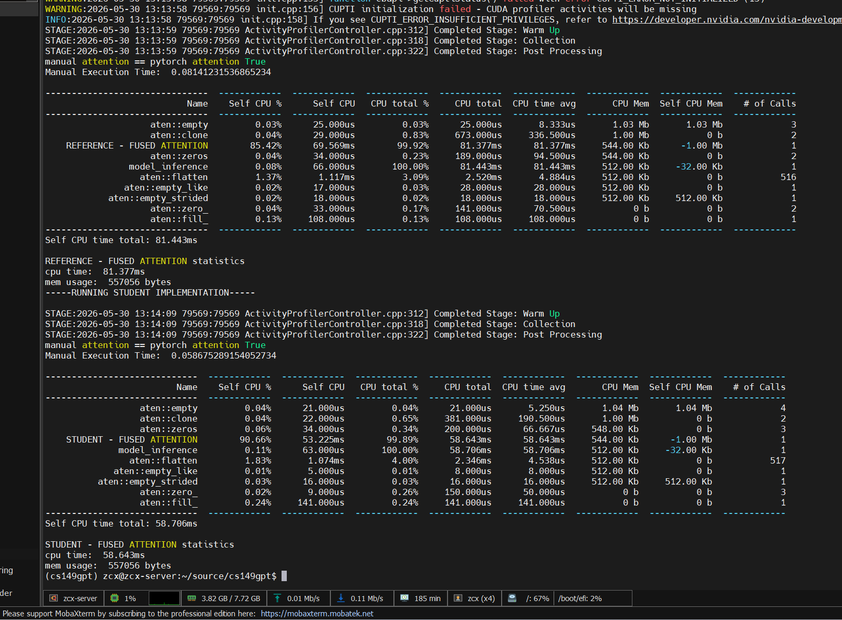Click the /: 67% root disk usage
842x620 pixels.
[537, 598]
